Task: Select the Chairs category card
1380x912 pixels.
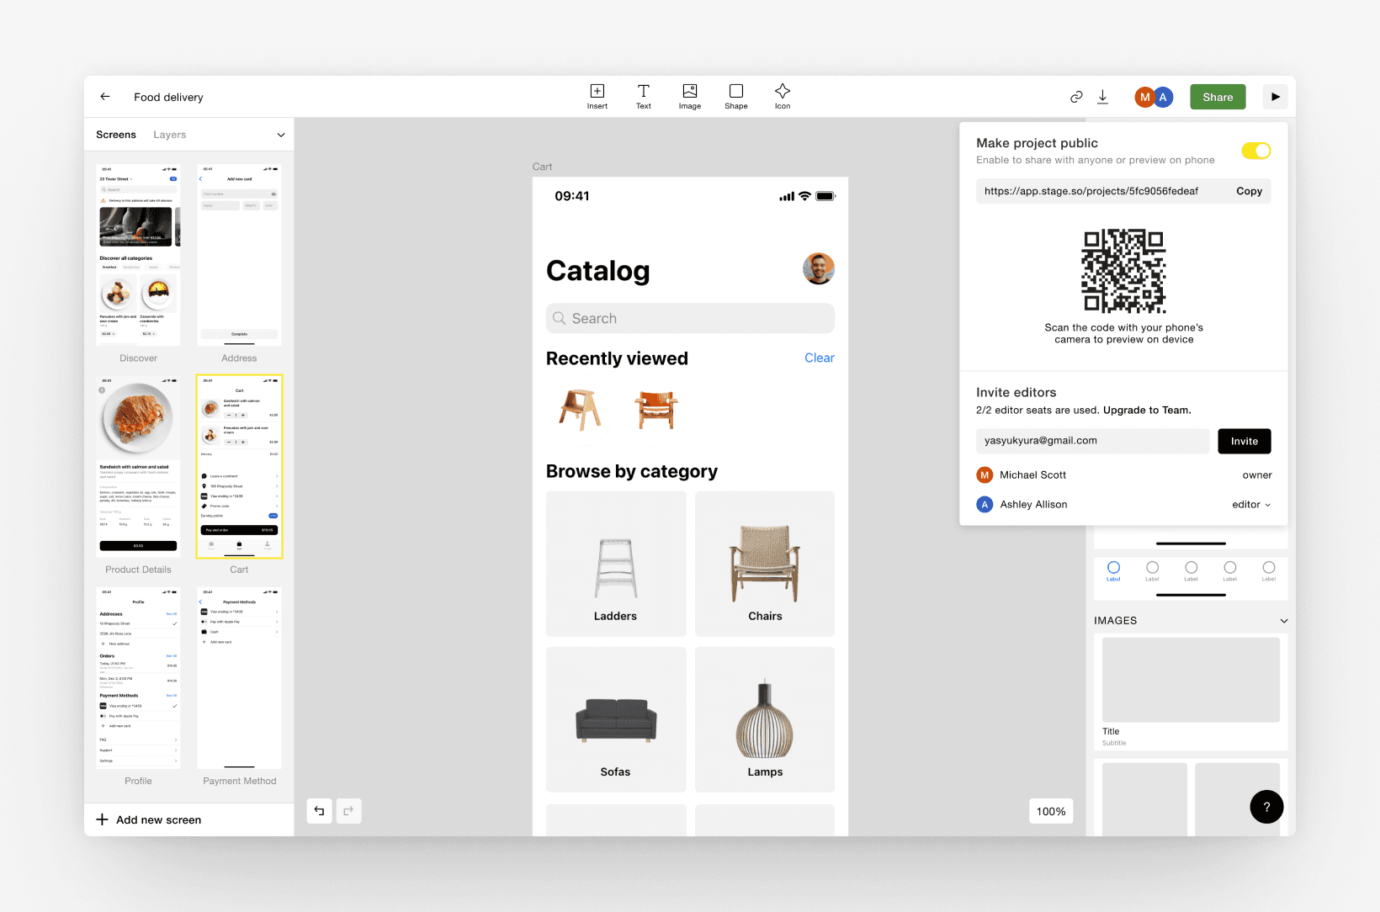Action: tap(765, 564)
